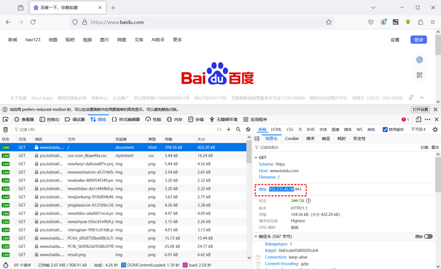Click the Firefox recent tabs view icon
The height and width of the screenshot is (269, 441).
point(20,8)
